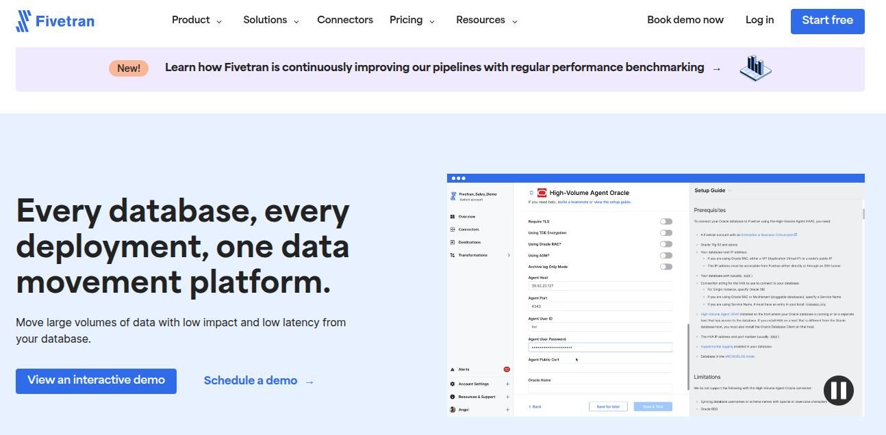Viewport: 886px width, 435px height.
Task: Toggle the Archive log Only Mode switch
Action: tap(666, 267)
